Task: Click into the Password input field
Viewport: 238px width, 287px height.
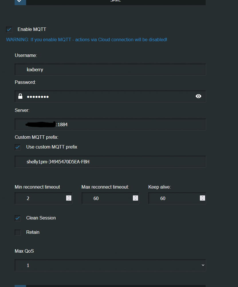Action: (x=109, y=96)
